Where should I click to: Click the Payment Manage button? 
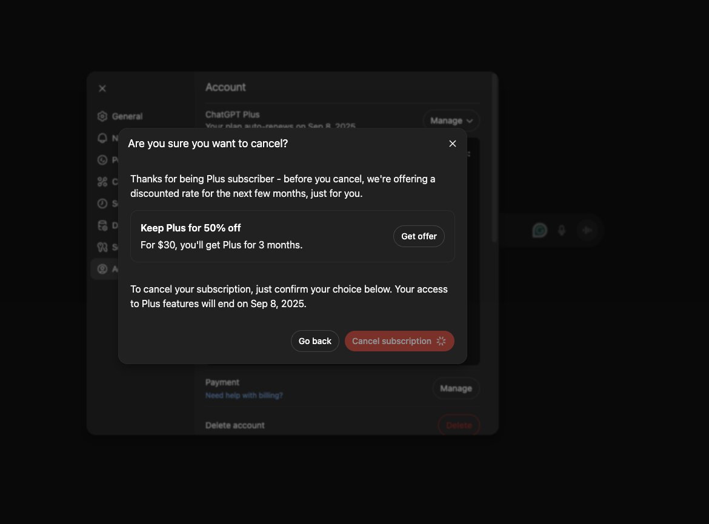pos(456,388)
